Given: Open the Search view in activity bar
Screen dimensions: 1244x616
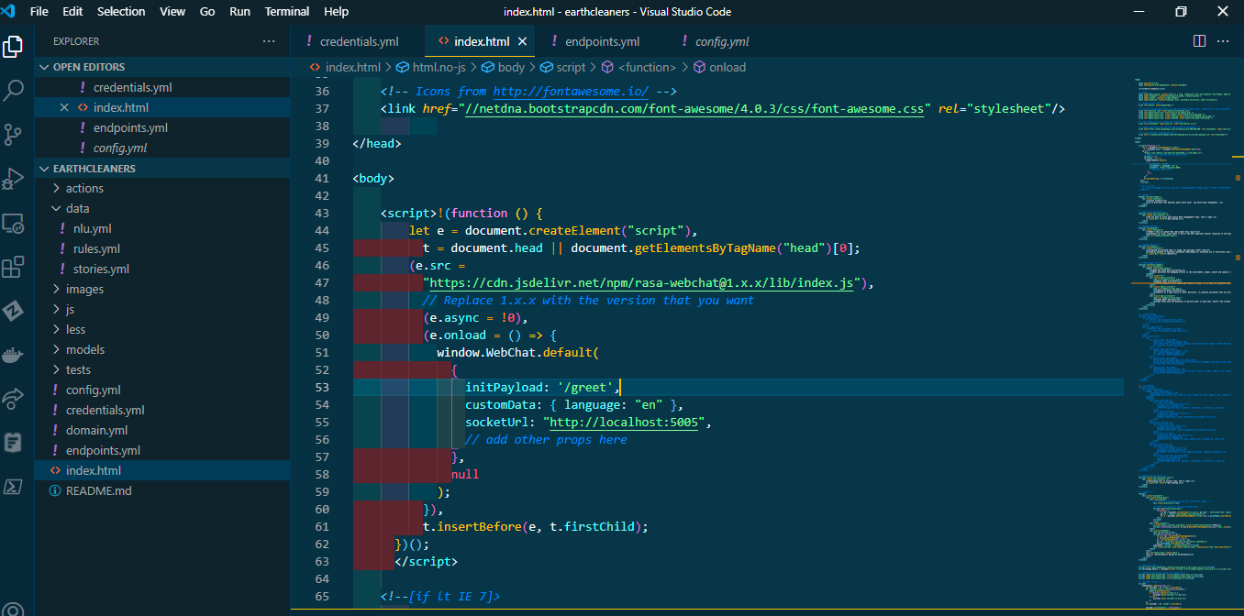Looking at the screenshot, I should (x=13, y=90).
